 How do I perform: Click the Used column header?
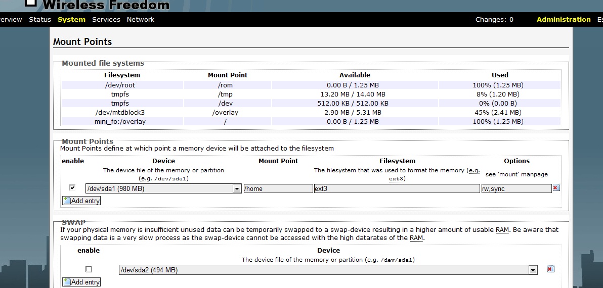click(500, 75)
